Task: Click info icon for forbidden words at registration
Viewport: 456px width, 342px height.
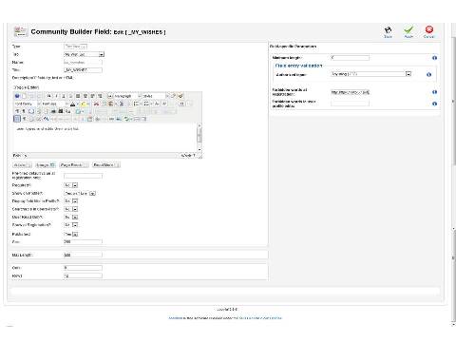Action: 434,92
